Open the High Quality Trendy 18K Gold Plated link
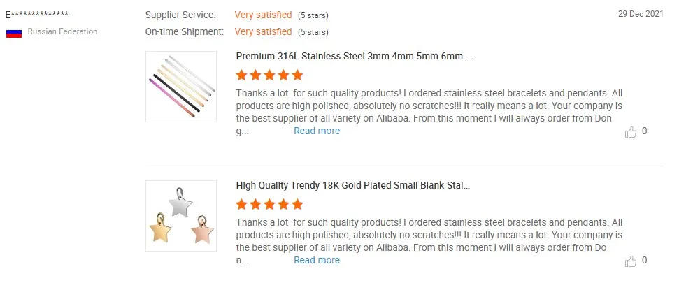This screenshot has height=283, width=693. pos(353,186)
